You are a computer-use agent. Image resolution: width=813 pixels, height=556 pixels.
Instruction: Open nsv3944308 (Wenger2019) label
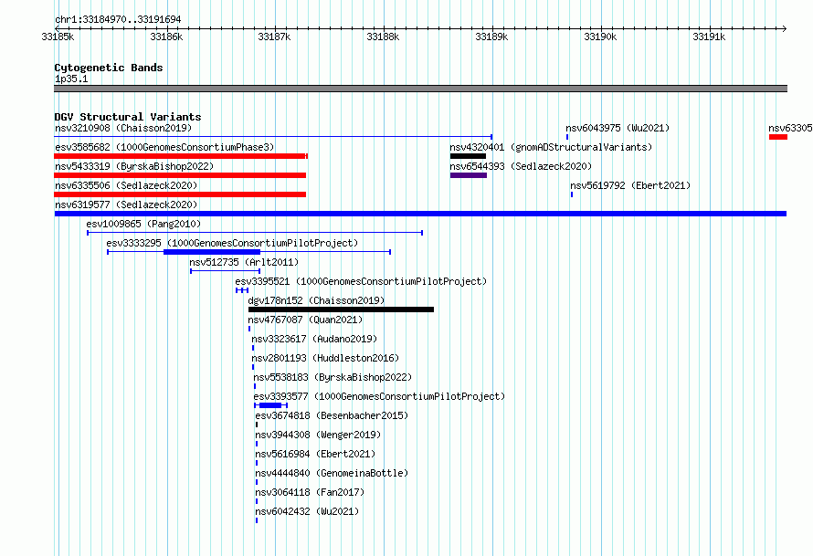[318, 435]
